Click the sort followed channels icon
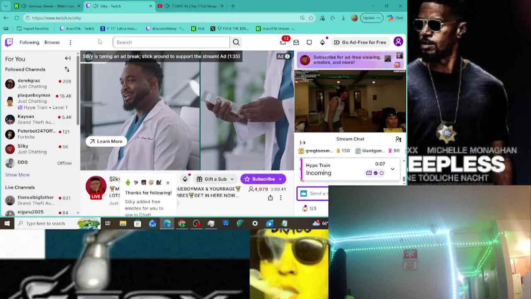This screenshot has height=299, width=531. coord(67,69)
